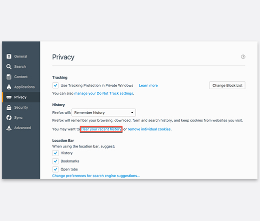
Task: Uncheck the History location bar suggestion
Action: click(x=55, y=153)
